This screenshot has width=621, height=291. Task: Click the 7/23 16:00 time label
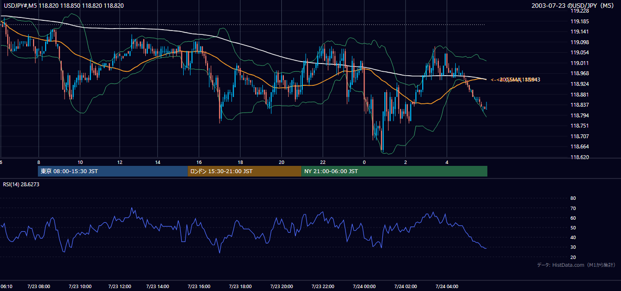[x=199, y=286]
